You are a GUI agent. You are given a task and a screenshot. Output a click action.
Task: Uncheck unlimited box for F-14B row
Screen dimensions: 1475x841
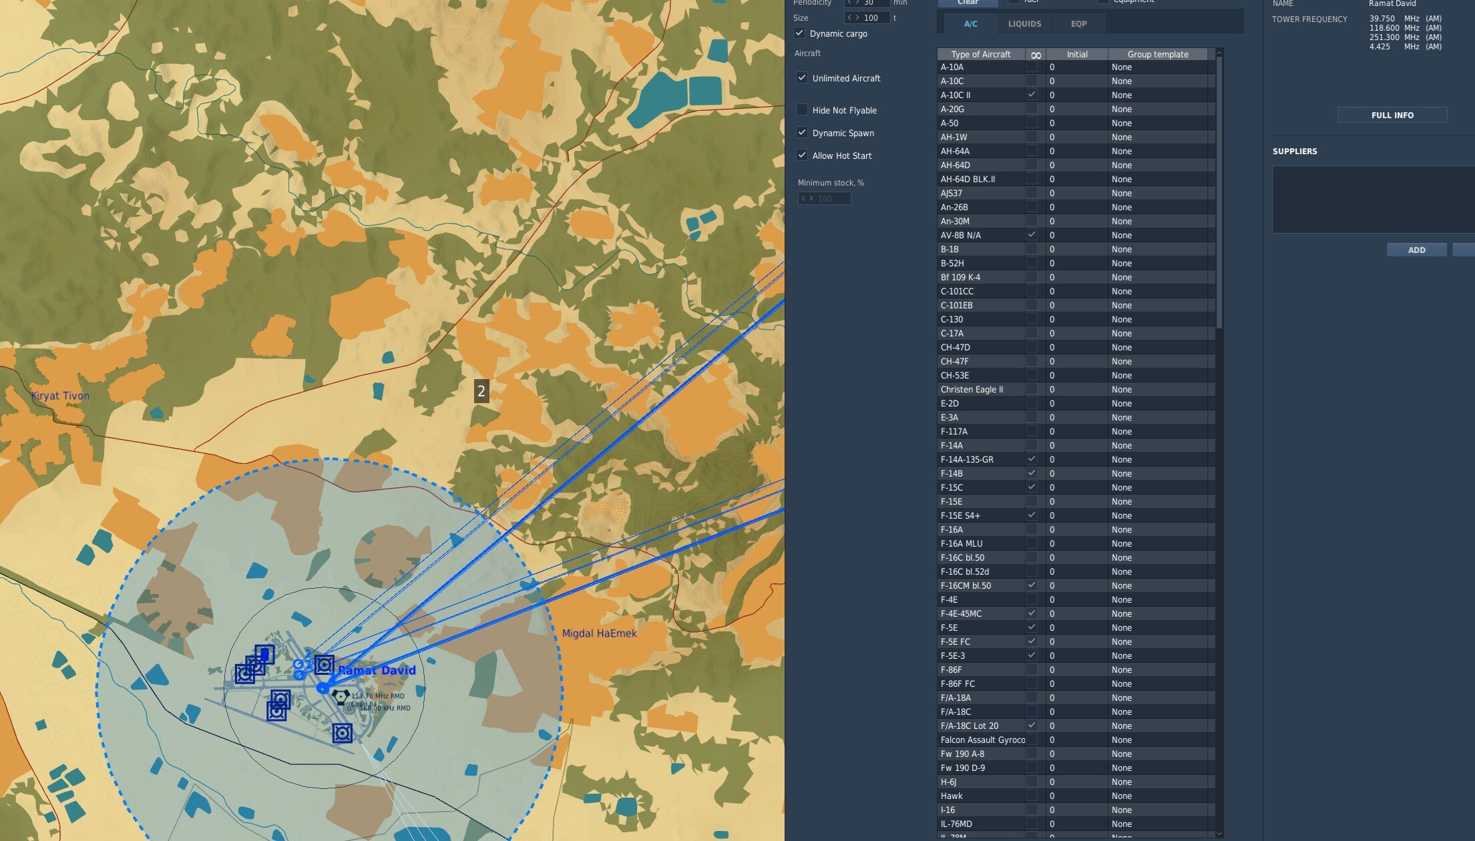click(x=1032, y=473)
